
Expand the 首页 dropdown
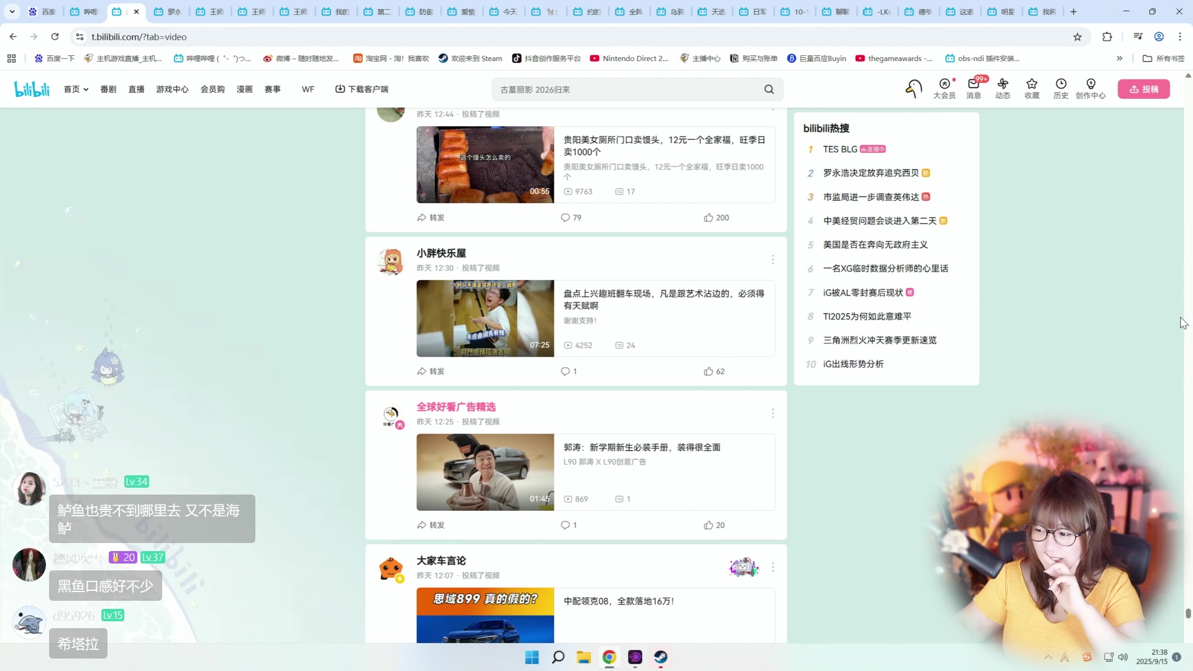[x=76, y=89]
